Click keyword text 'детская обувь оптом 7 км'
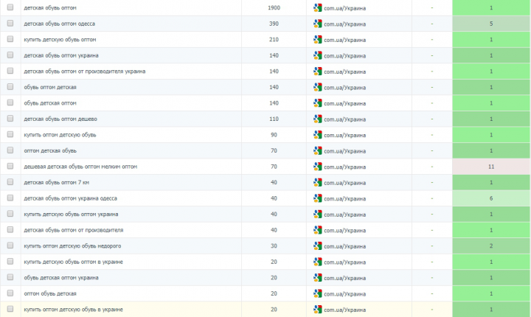 [x=57, y=183]
